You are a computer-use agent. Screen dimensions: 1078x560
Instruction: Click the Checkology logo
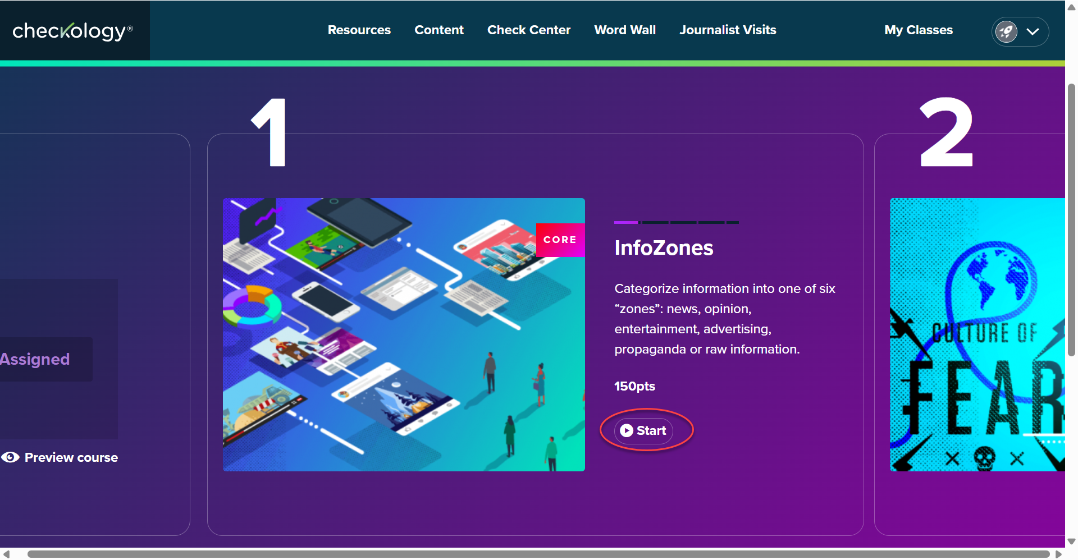tap(73, 31)
